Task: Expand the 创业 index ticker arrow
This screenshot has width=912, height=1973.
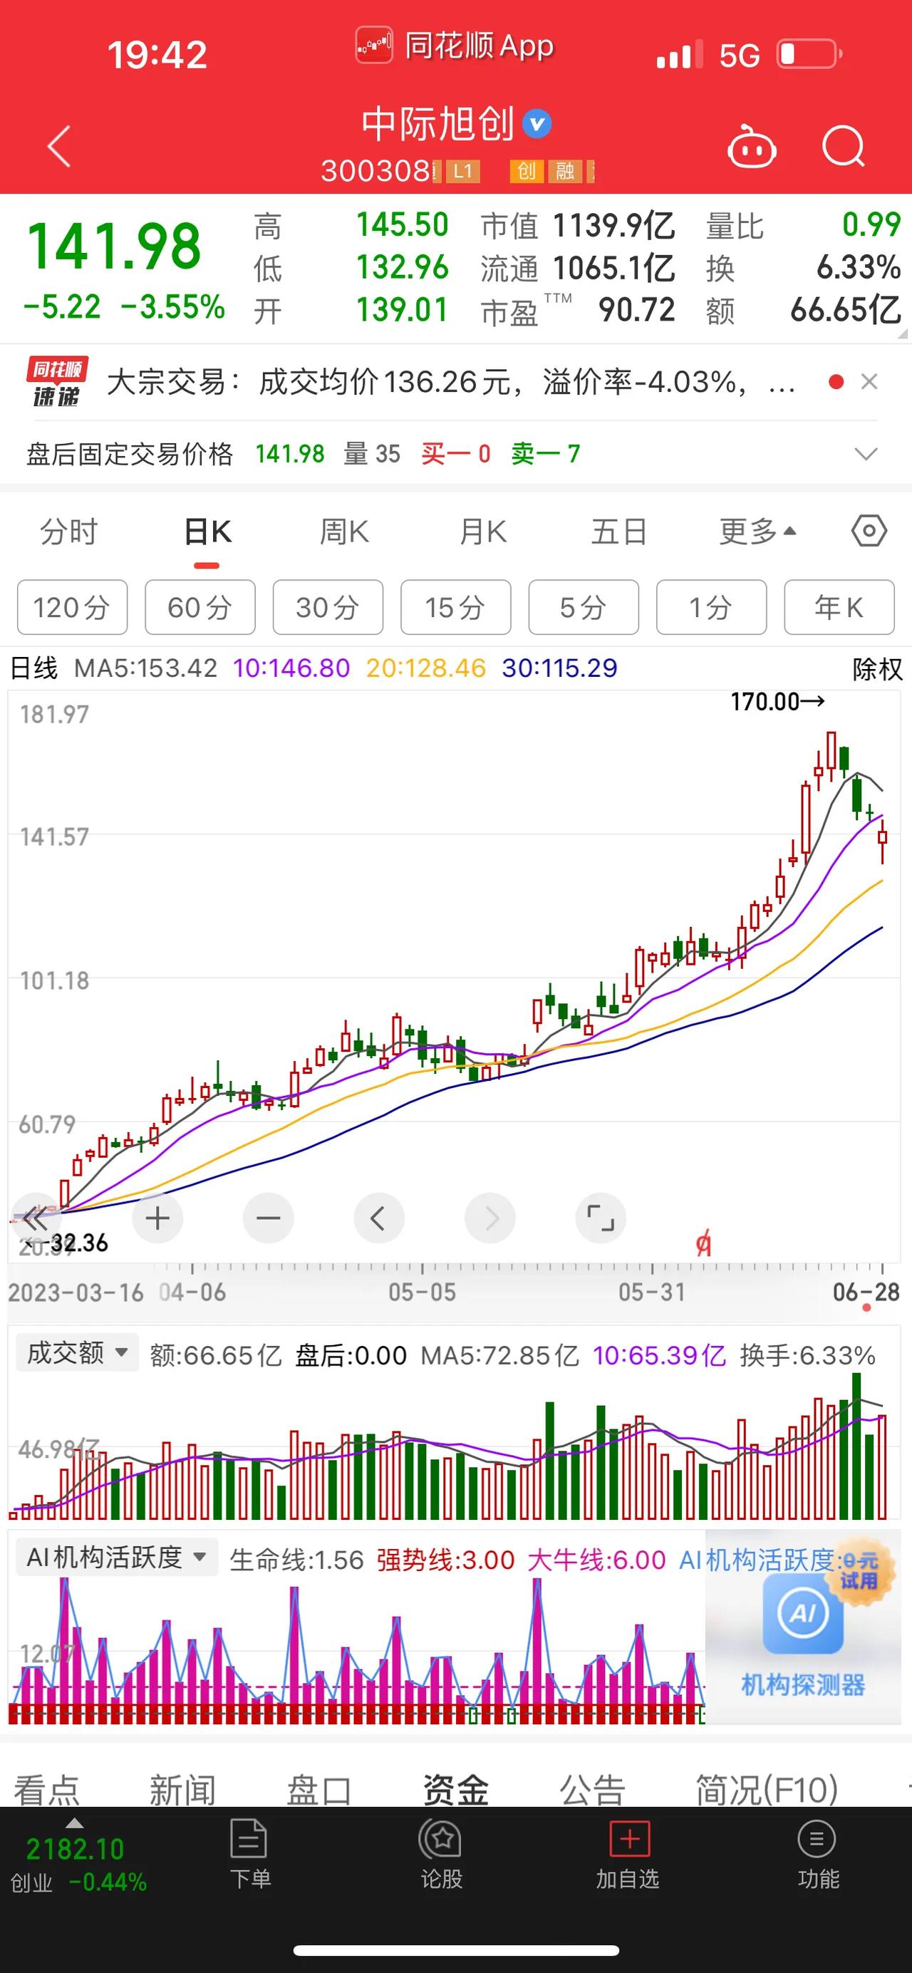Action: (74, 1823)
